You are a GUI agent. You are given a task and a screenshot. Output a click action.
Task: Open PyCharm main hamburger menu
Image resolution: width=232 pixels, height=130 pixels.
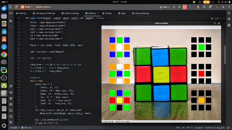(x=10, y=7)
